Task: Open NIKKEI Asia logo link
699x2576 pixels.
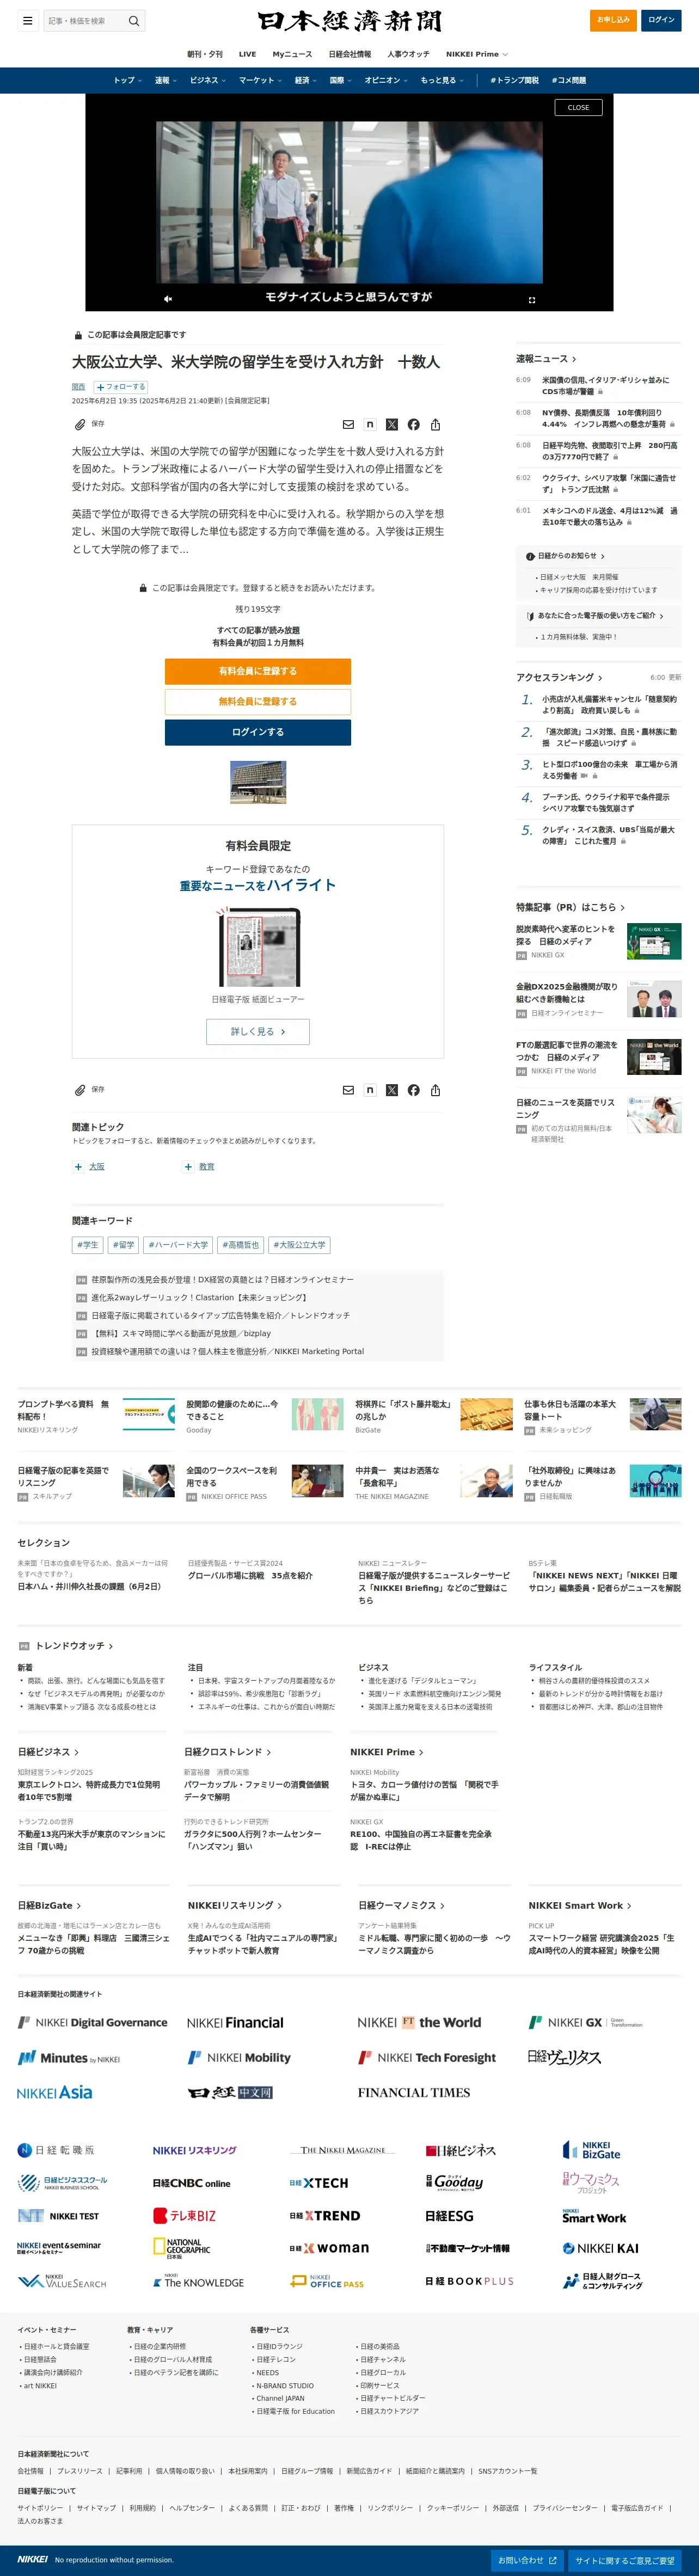Action: [x=55, y=2092]
